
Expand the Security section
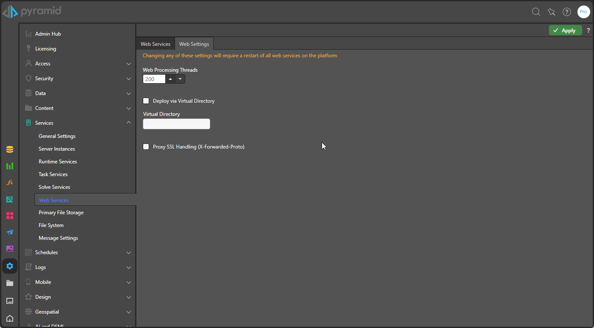pyautogui.click(x=129, y=78)
